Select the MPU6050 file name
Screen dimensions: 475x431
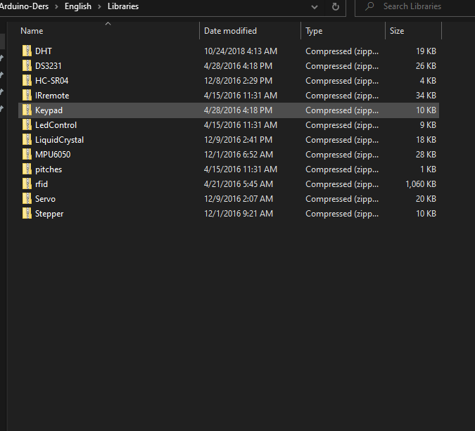pos(53,155)
